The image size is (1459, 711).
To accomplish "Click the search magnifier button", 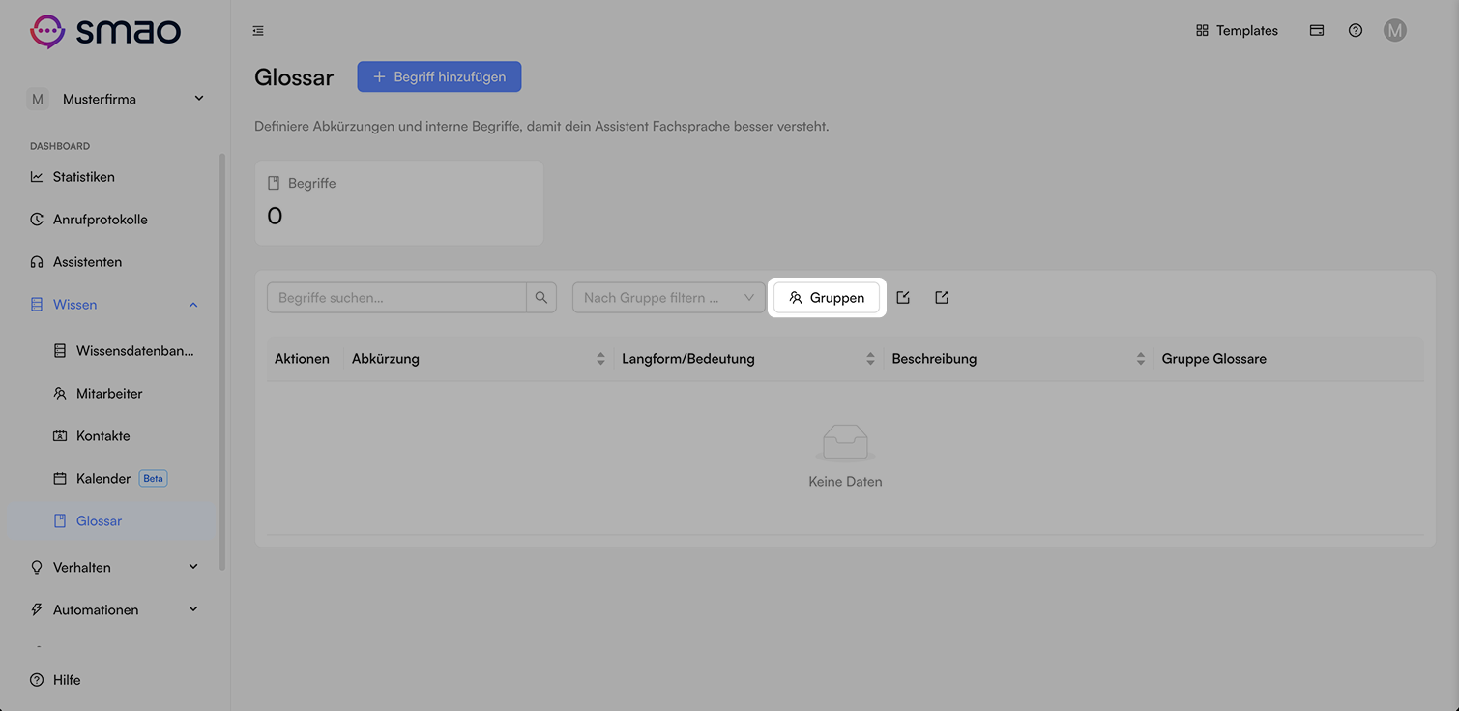I will tap(541, 298).
